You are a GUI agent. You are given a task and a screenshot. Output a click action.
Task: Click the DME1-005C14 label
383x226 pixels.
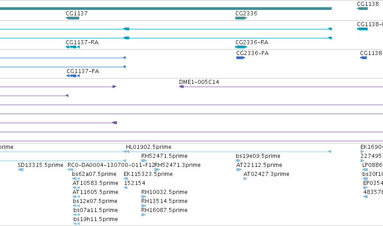click(x=199, y=82)
